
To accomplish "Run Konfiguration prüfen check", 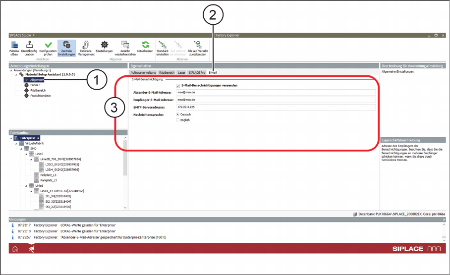I will (48, 48).
